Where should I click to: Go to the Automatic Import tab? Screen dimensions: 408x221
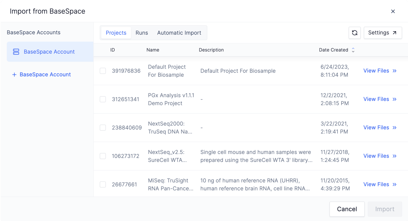(x=179, y=33)
